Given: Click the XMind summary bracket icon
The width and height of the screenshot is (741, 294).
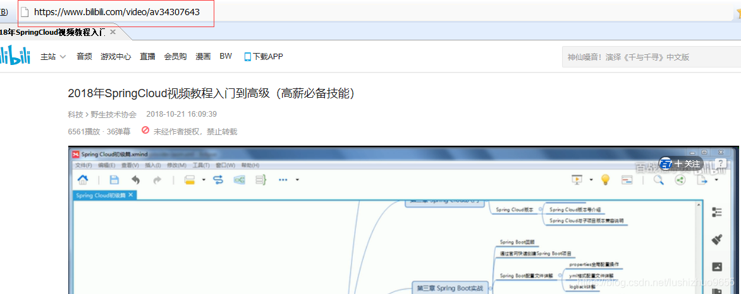Looking at the screenshot, I should coord(261,179).
